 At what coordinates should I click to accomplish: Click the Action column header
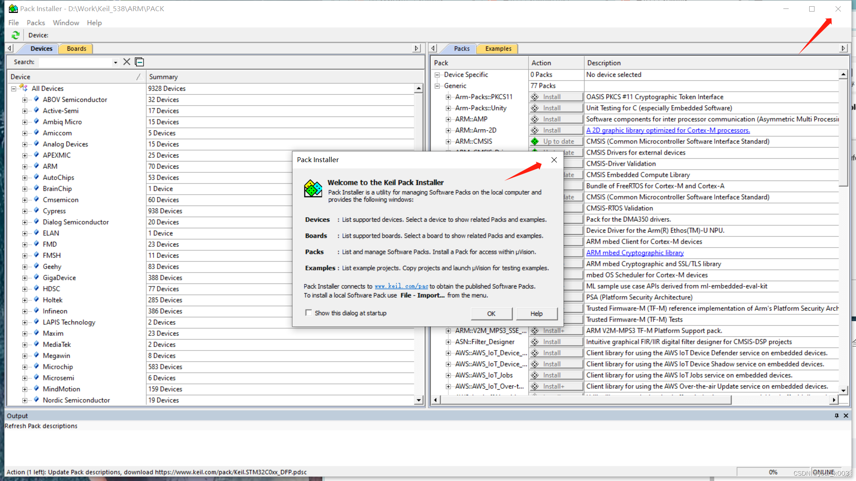click(556, 63)
